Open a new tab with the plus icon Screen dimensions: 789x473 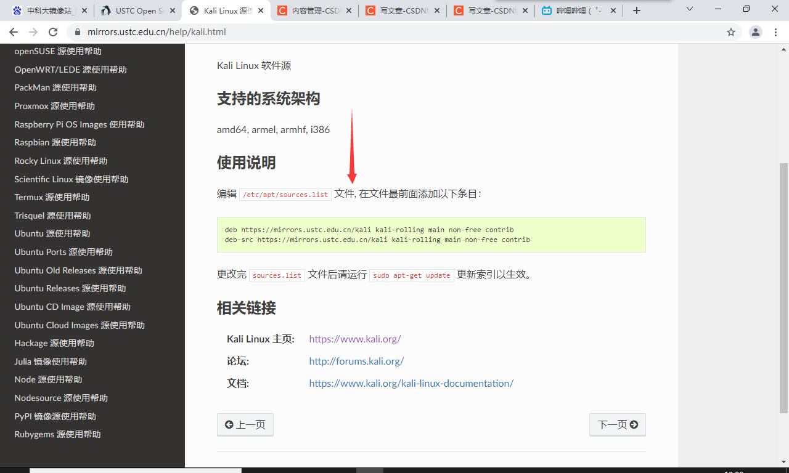637,10
